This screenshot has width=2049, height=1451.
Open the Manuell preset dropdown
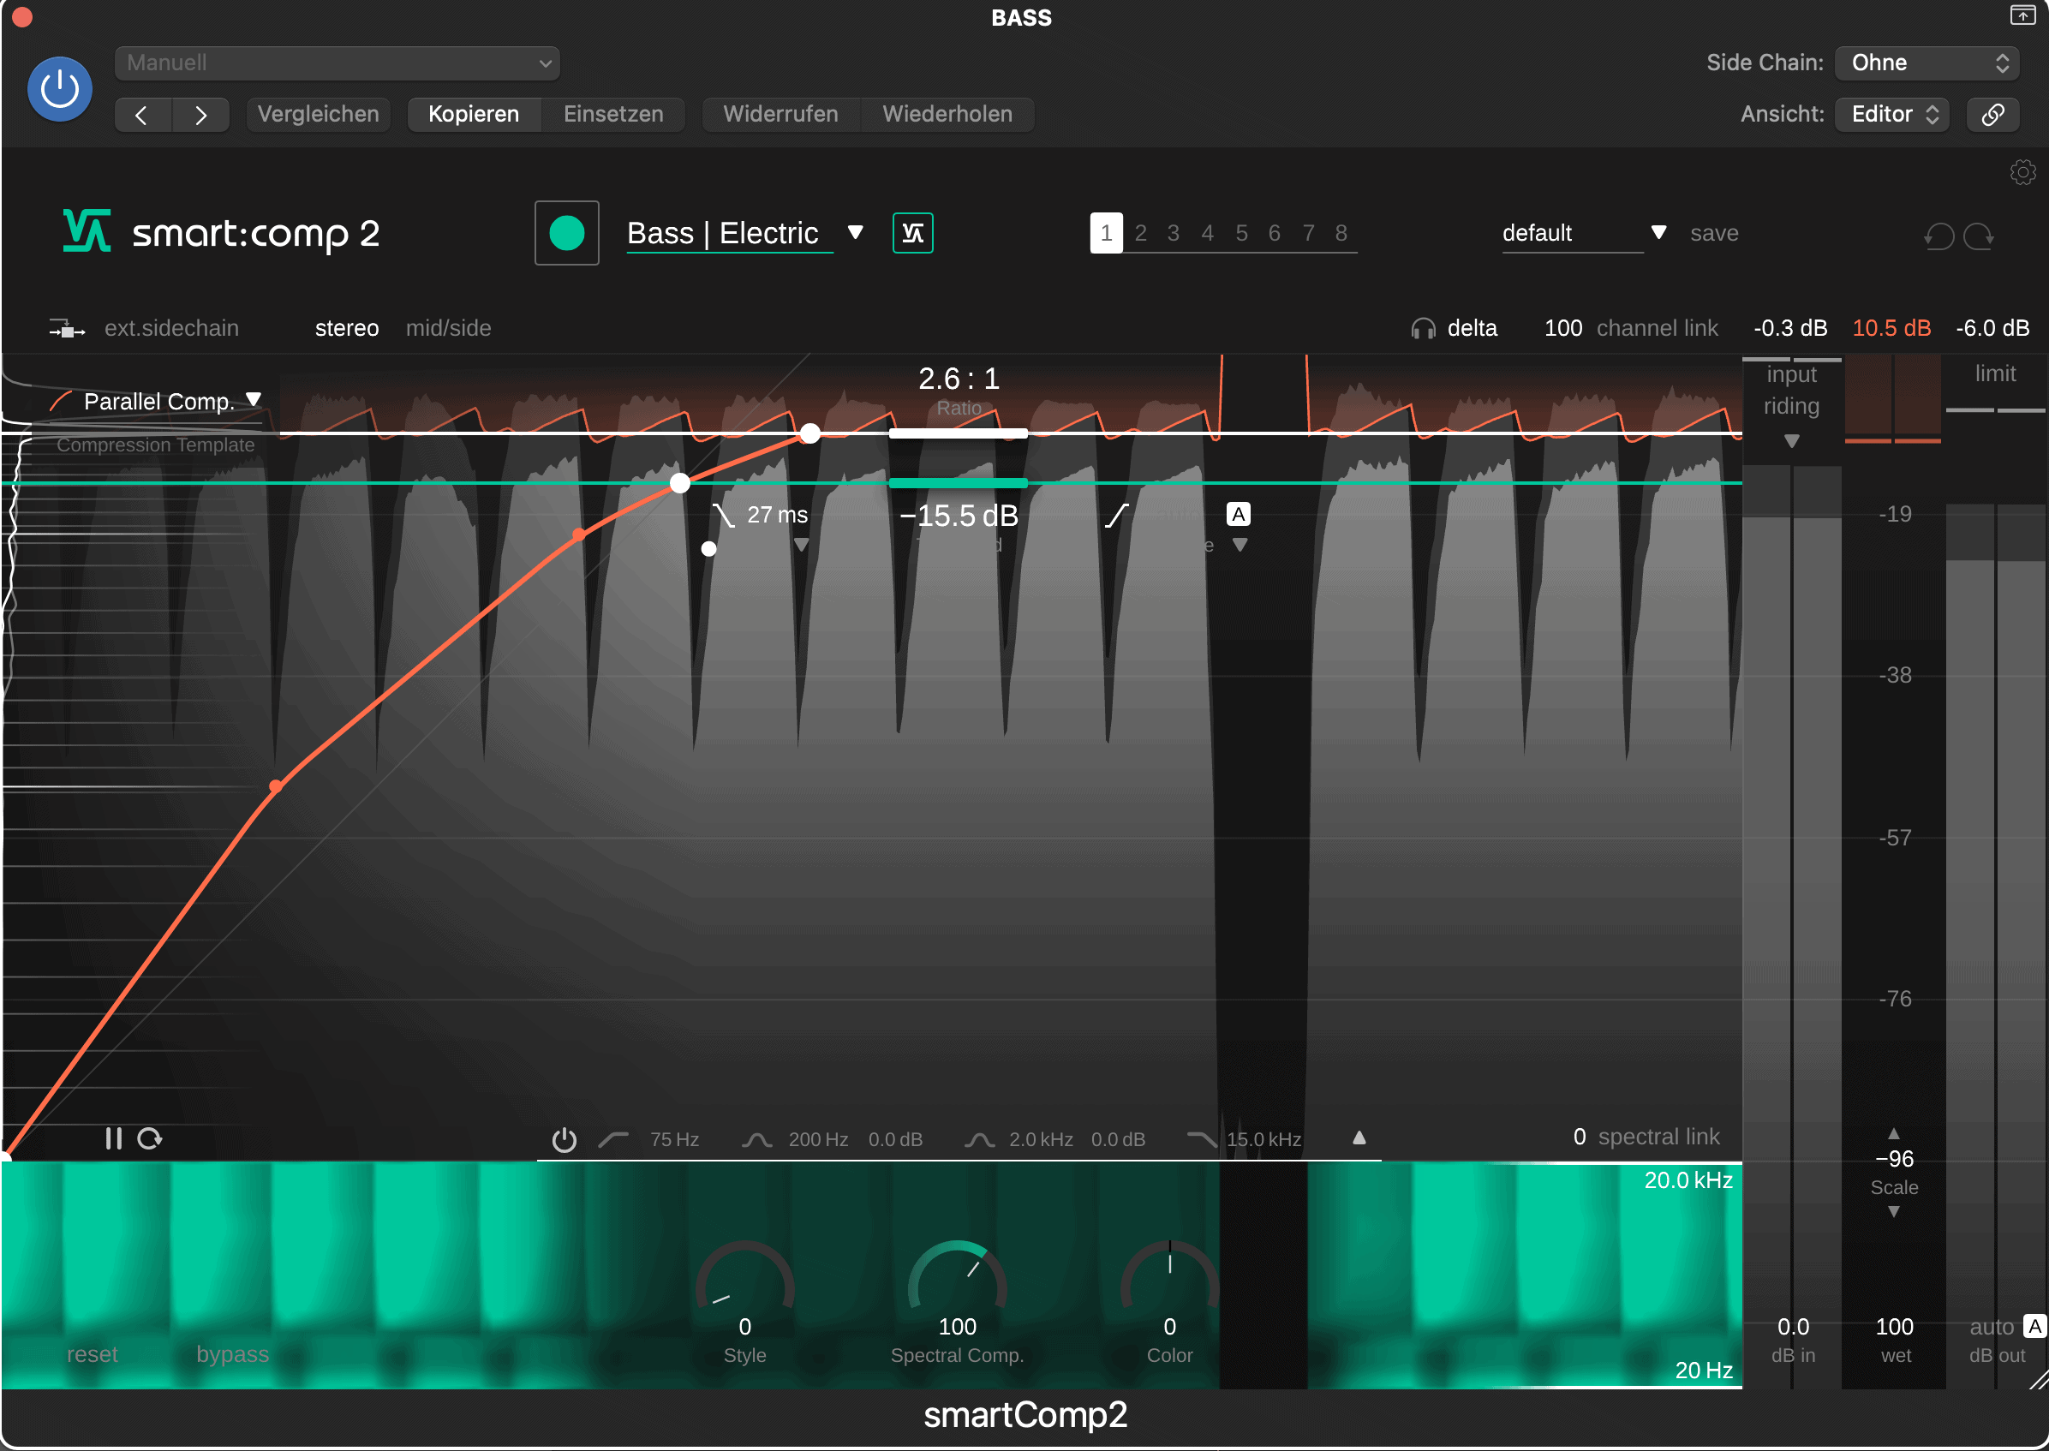click(x=337, y=63)
